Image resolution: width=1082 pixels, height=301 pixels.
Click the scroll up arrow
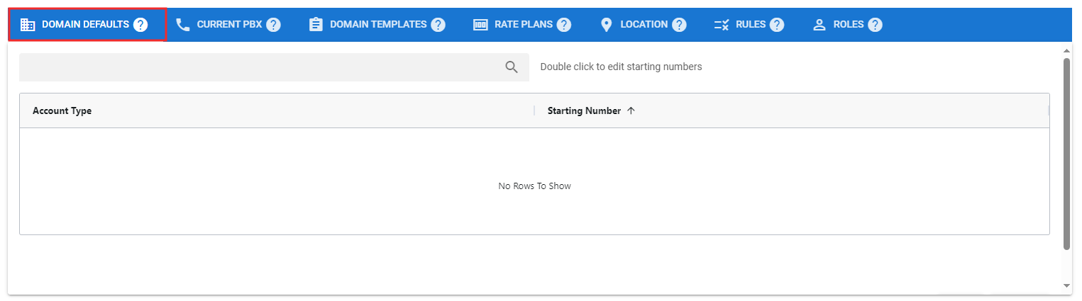tap(1066, 52)
